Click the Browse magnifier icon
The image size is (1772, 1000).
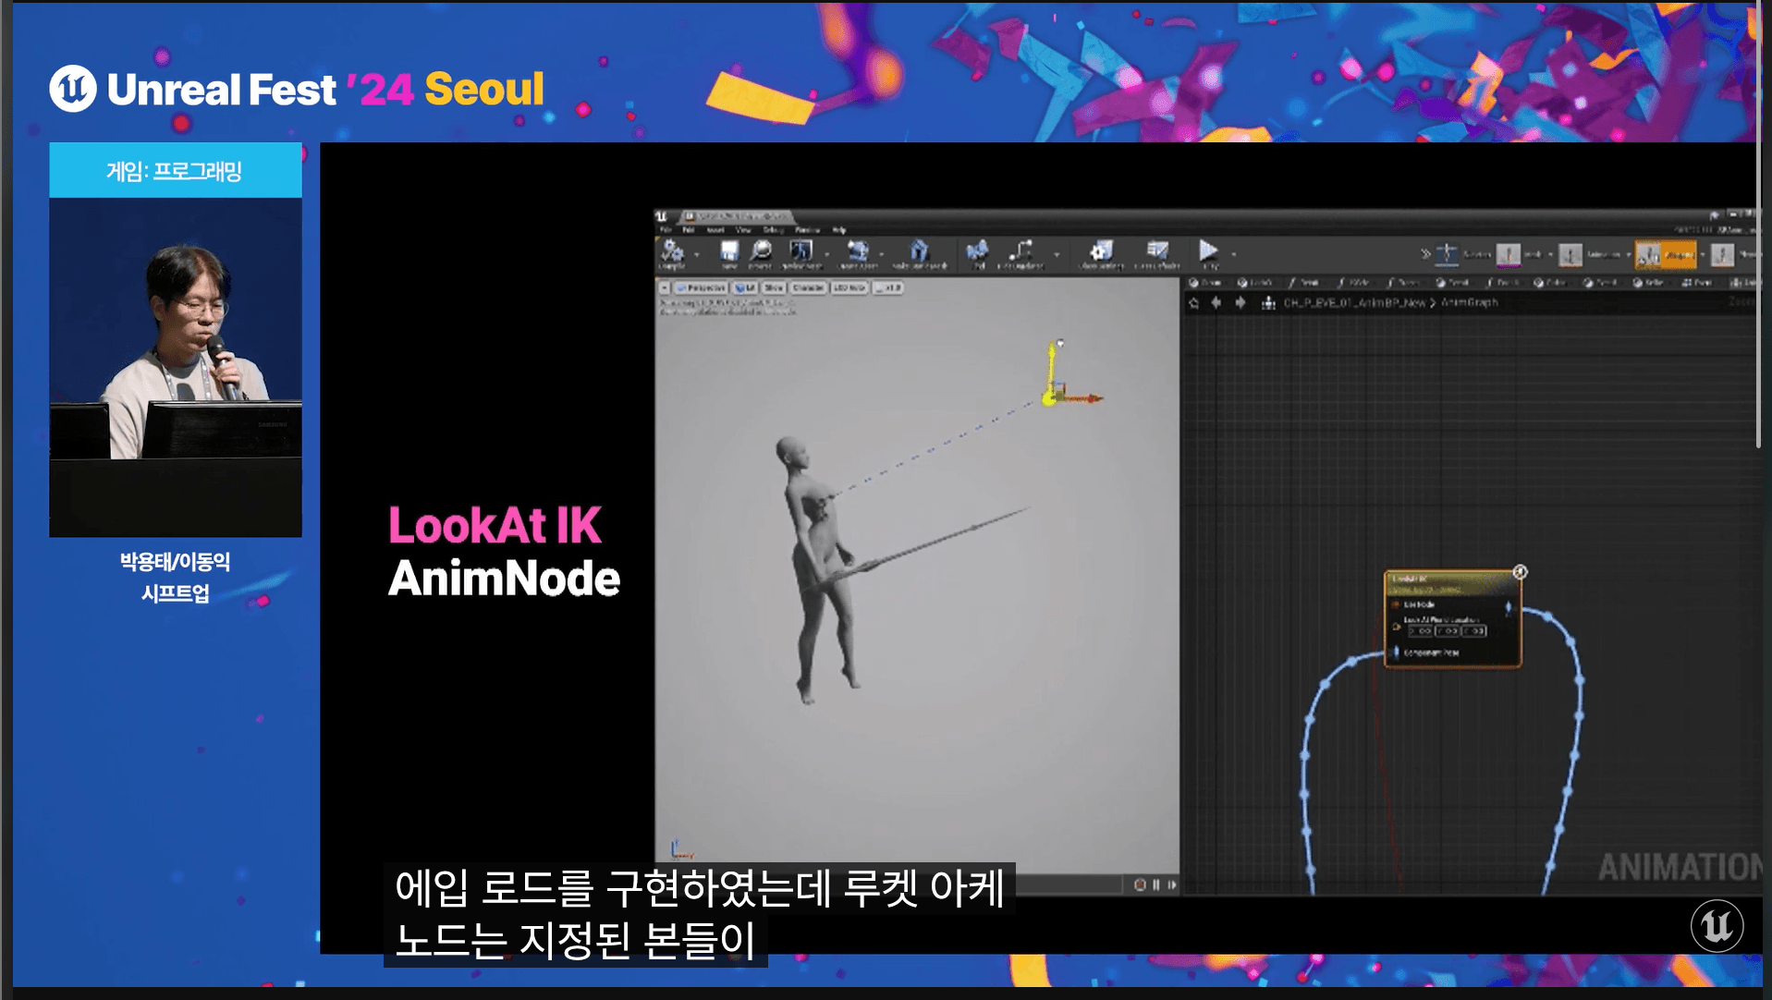pyautogui.click(x=761, y=252)
